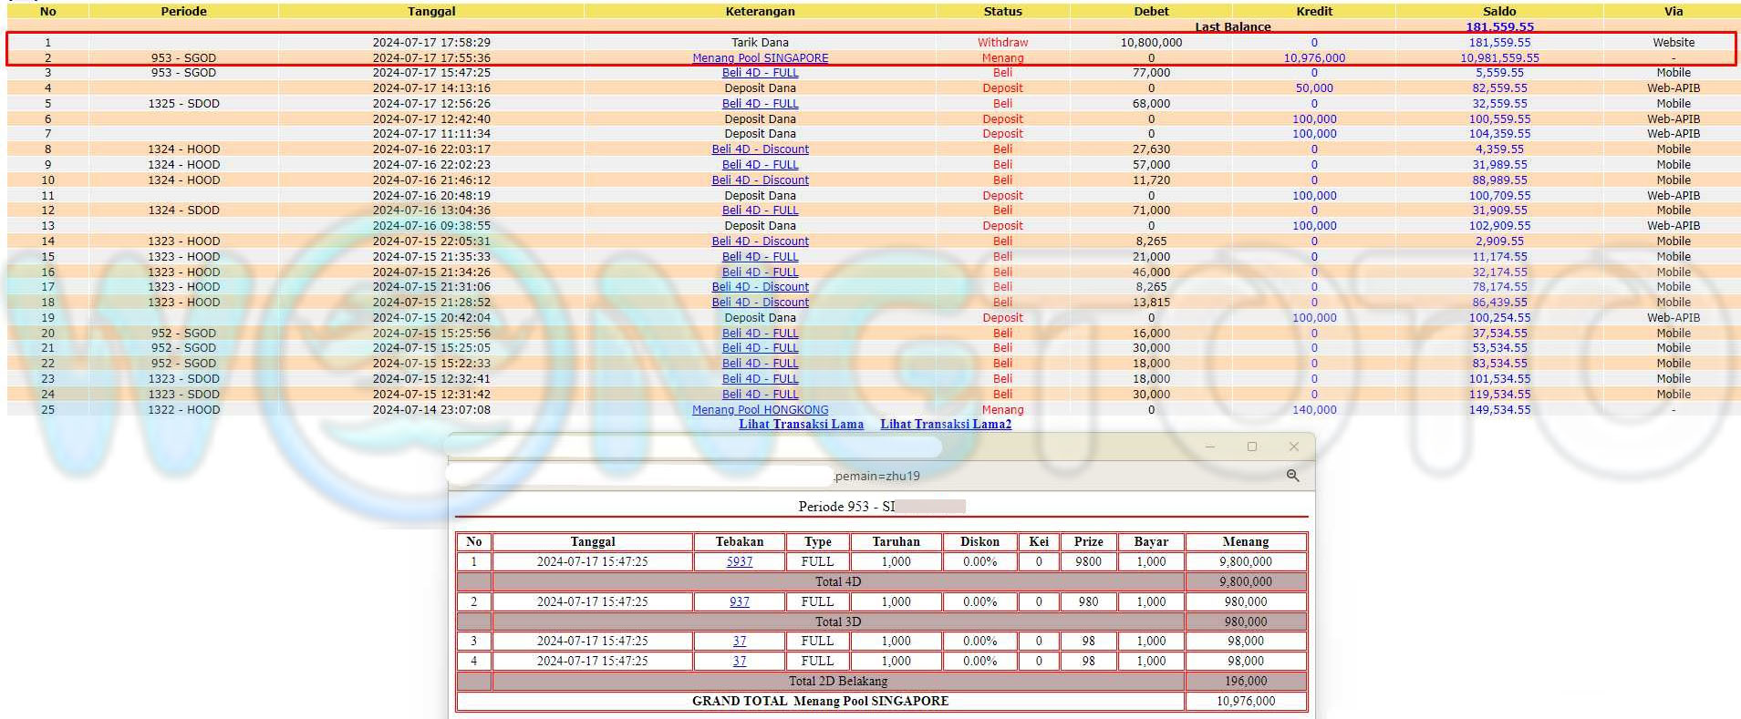Open the Menang Pool HONGKONG transaction link
Image resolution: width=1741 pixels, height=719 pixels.
point(760,410)
